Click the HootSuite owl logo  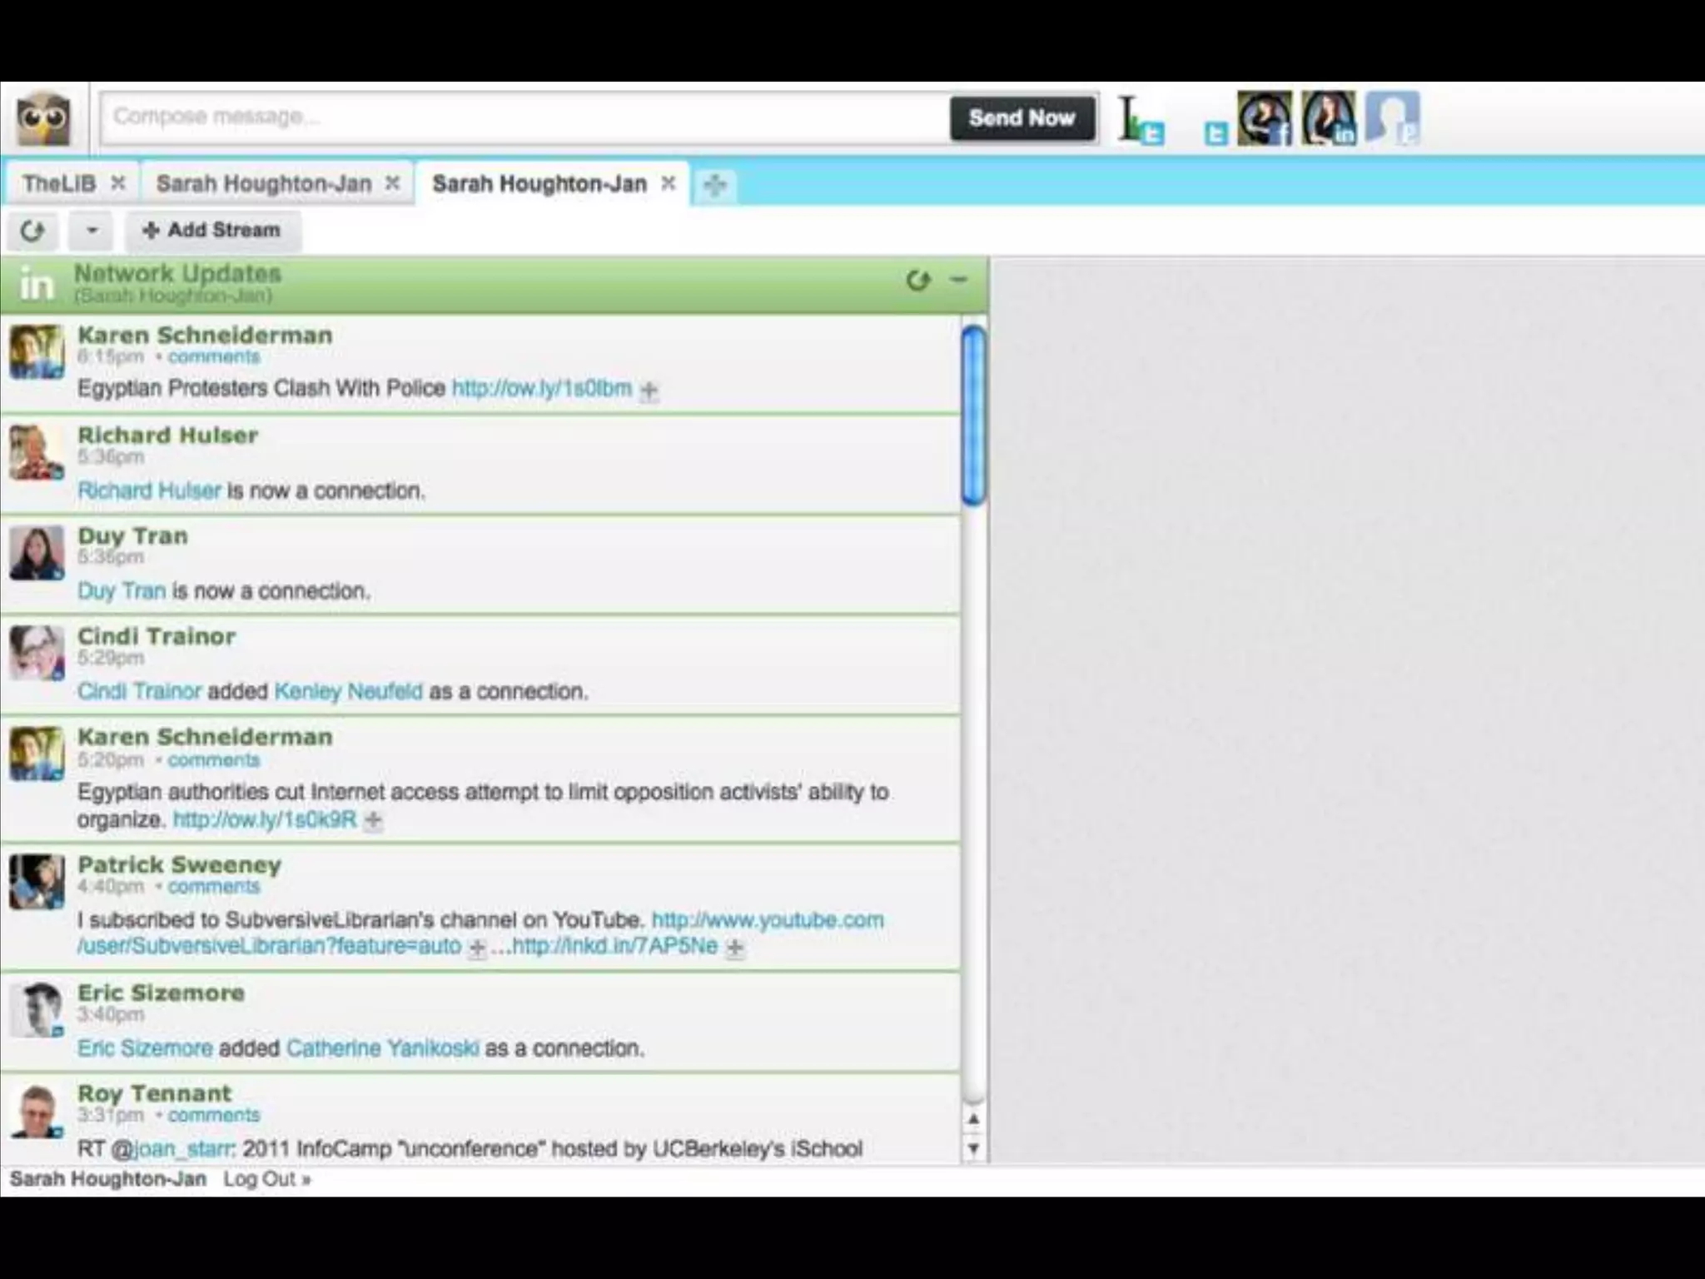(43, 119)
